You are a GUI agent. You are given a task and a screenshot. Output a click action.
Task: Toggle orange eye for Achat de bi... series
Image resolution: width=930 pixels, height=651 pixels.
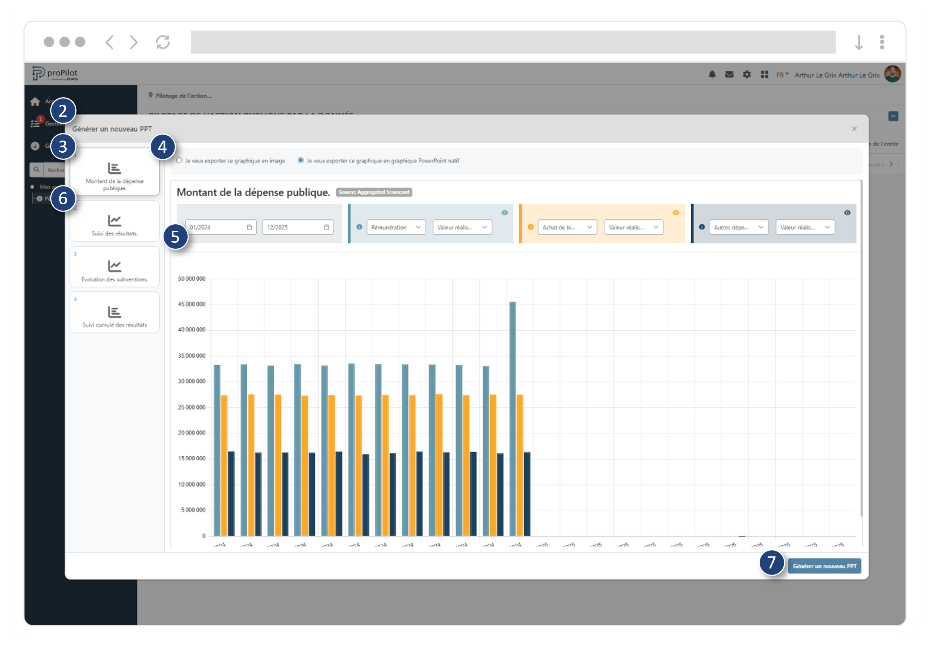pyautogui.click(x=676, y=213)
